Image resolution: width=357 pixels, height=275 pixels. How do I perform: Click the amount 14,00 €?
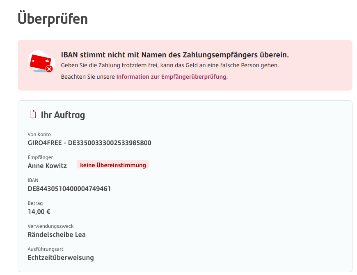tap(39, 212)
